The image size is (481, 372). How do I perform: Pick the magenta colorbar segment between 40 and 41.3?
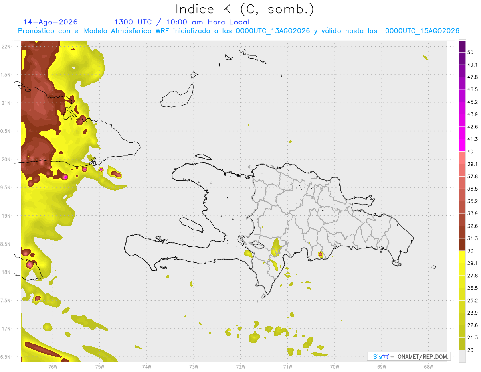pos(462,146)
